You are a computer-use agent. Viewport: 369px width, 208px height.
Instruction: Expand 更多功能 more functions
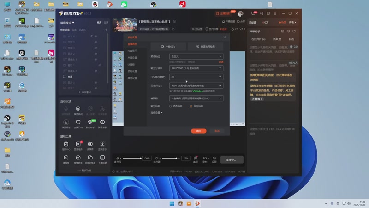pyautogui.click(x=84, y=170)
